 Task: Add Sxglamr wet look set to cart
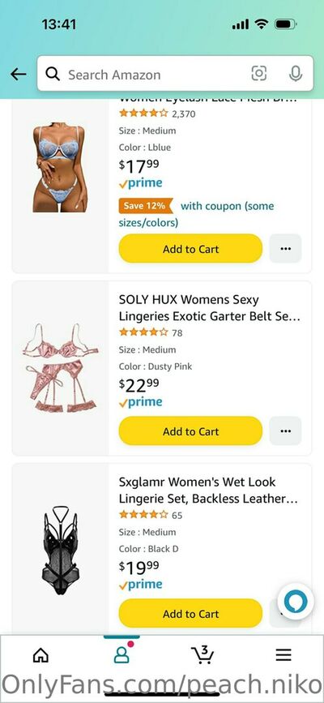[190, 614]
